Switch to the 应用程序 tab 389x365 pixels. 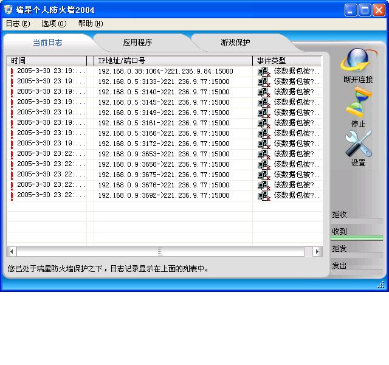tap(138, 43)
